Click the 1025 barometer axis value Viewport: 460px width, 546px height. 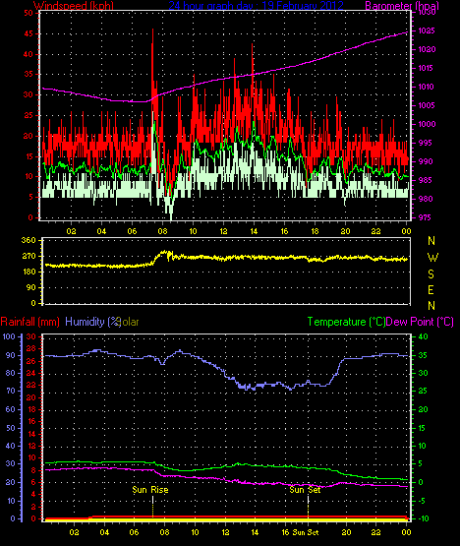tap(427, 30)
